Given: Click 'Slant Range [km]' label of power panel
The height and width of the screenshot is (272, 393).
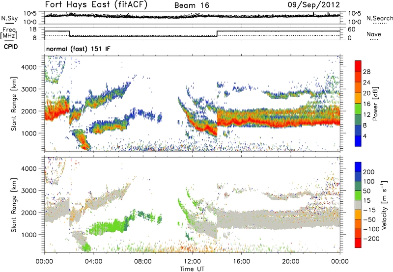Looking at the screenshot, I should click(x=14, y=104).
